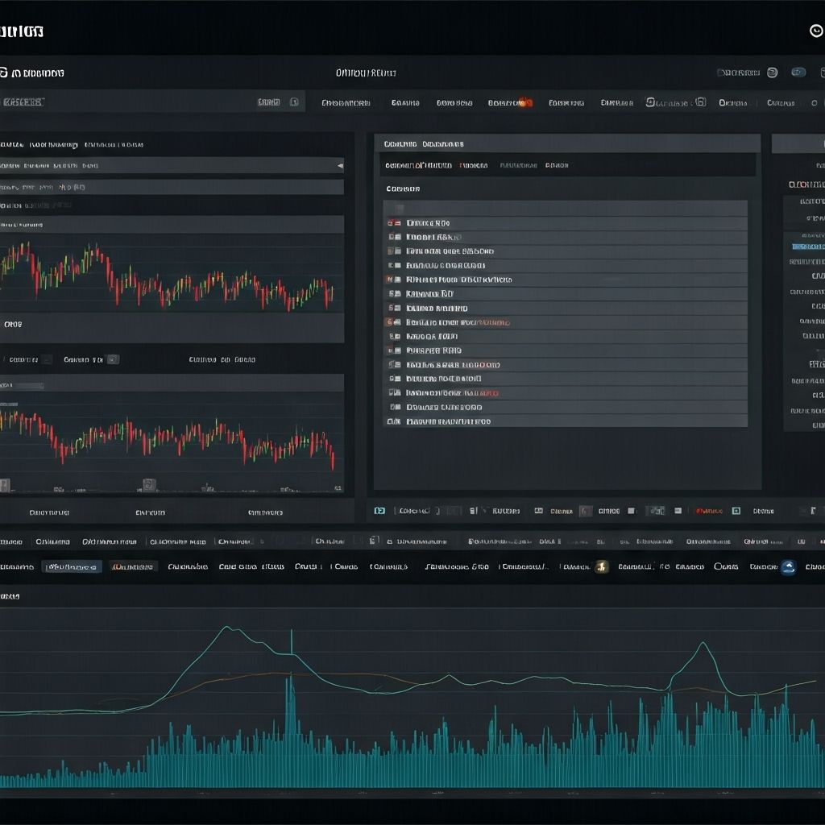Collapse the left panel using the triangle arrow
This screenshot has width=825, height=825.
click(339, 165)
